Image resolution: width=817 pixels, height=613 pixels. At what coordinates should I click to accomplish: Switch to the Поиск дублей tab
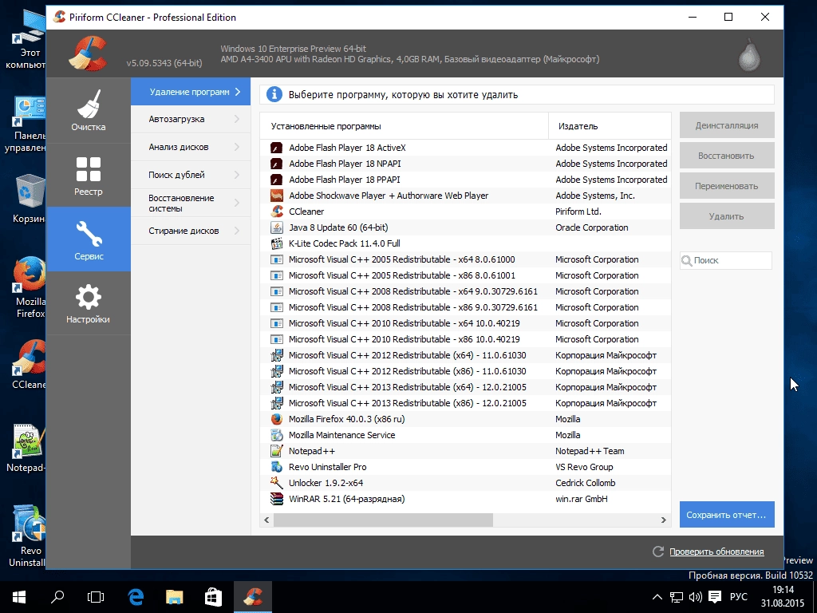(191, 175)
